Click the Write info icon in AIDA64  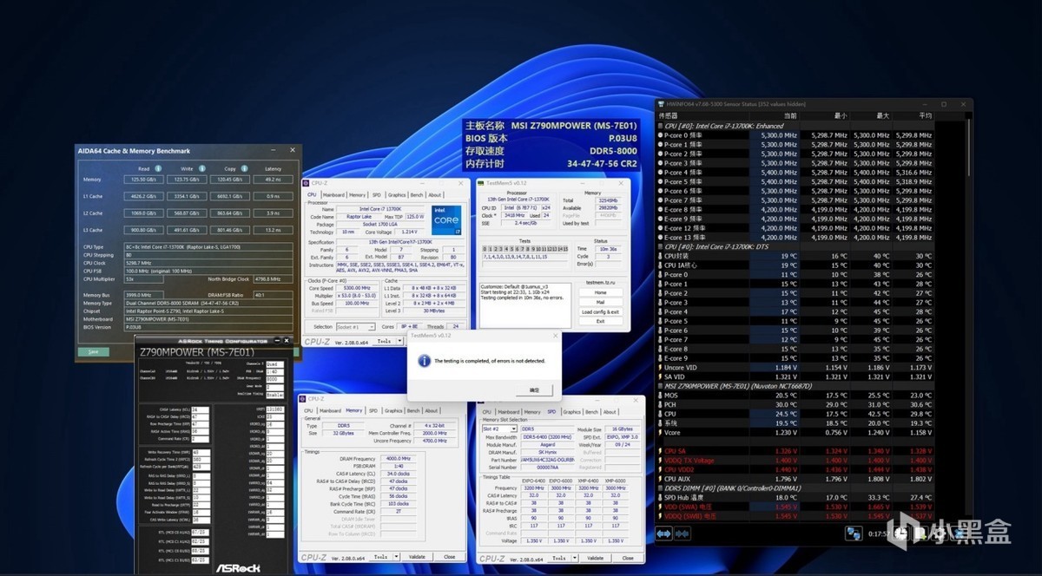tap(202, 170)
